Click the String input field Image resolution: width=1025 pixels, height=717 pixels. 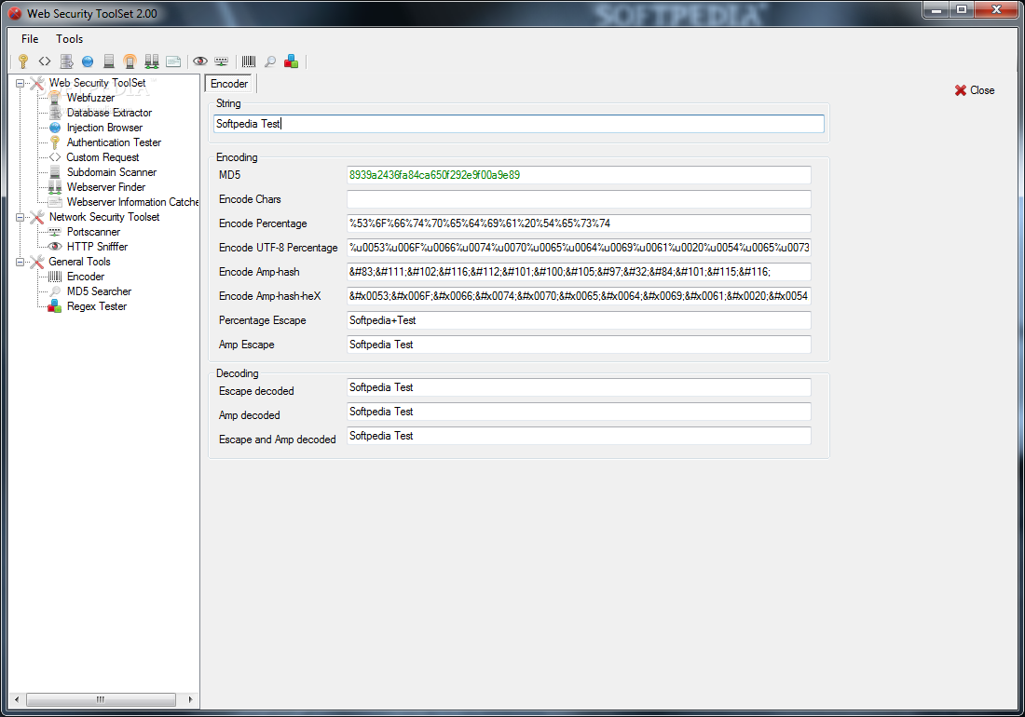pos(519,124)
